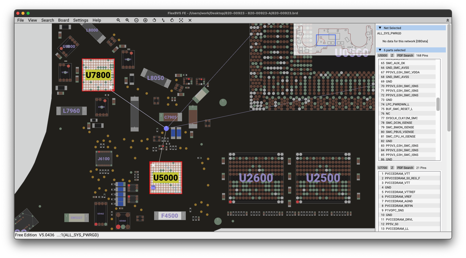Click the U7700 part button
The width and height of the screenshot is (466, 258).
pos(383,168)
